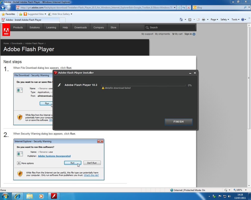Open the Page menu dropdown
The image size is (251, 200).
tap(214, 19)
